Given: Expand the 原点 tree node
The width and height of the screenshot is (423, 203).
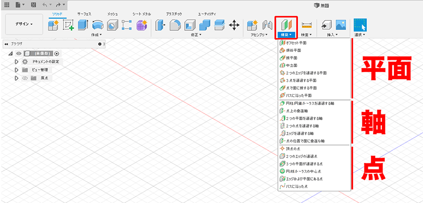Looking at the screenshot, I should coord(16,78).
